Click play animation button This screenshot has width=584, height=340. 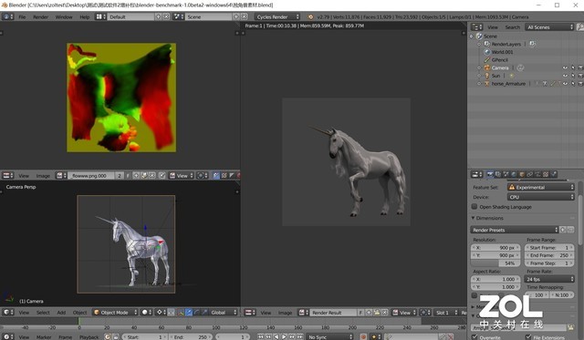point(284,337)
